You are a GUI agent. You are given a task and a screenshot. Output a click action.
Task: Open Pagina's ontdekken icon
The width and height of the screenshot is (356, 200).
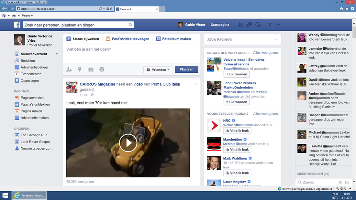point(17,104)
